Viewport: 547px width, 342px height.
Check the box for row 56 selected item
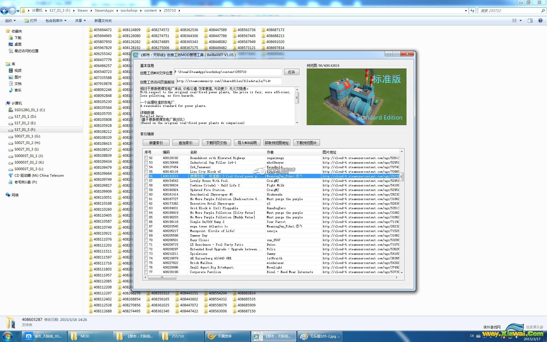tap(146, 176)
